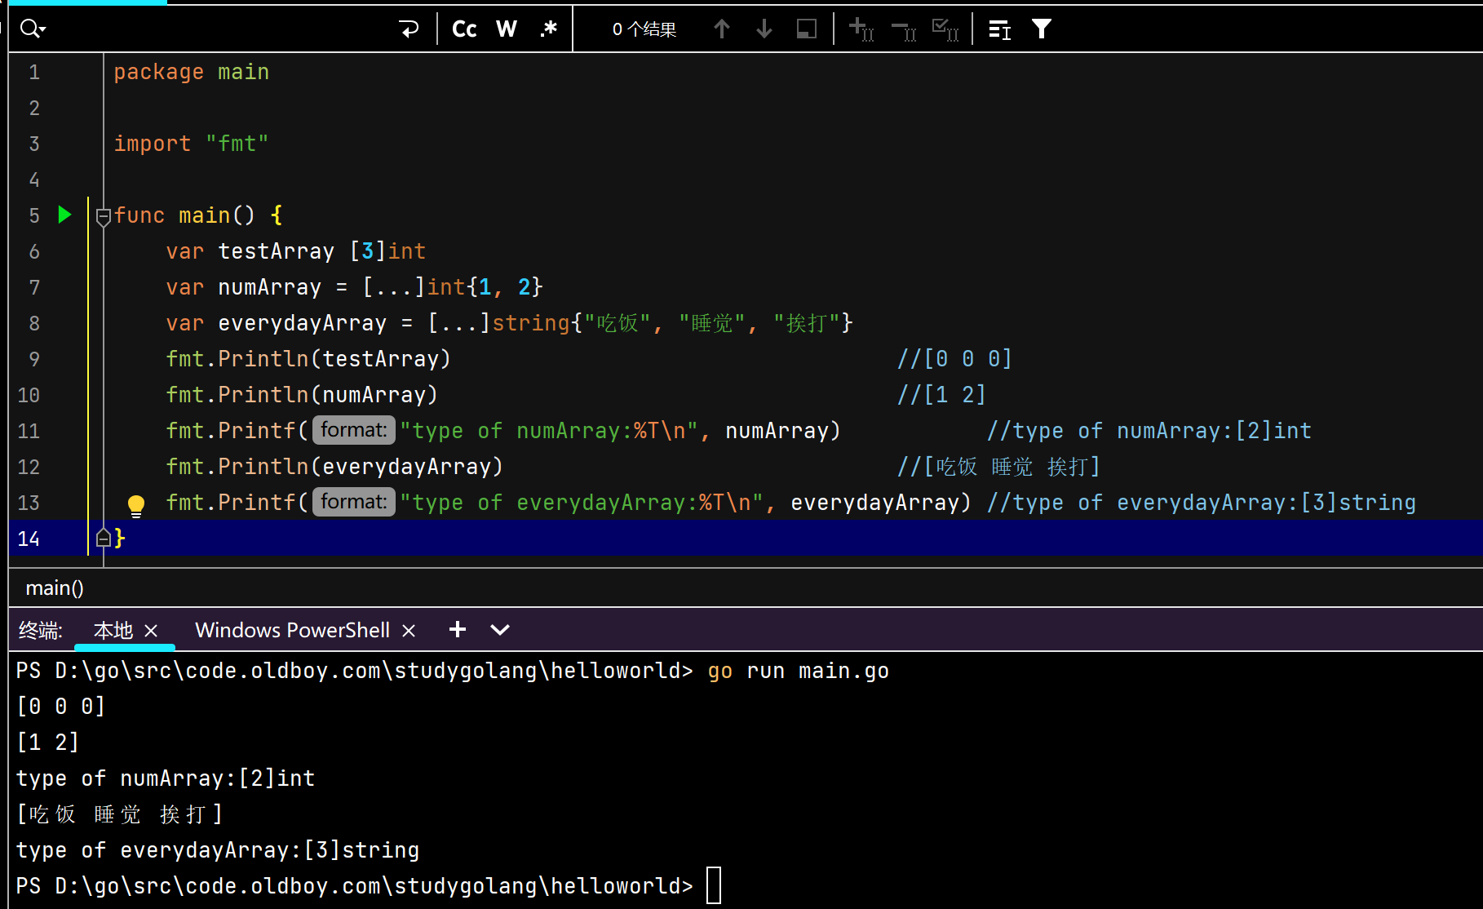Toggle search in selection only icon
This screenshot has height=909, width=1483.
(x=807, y=29)
